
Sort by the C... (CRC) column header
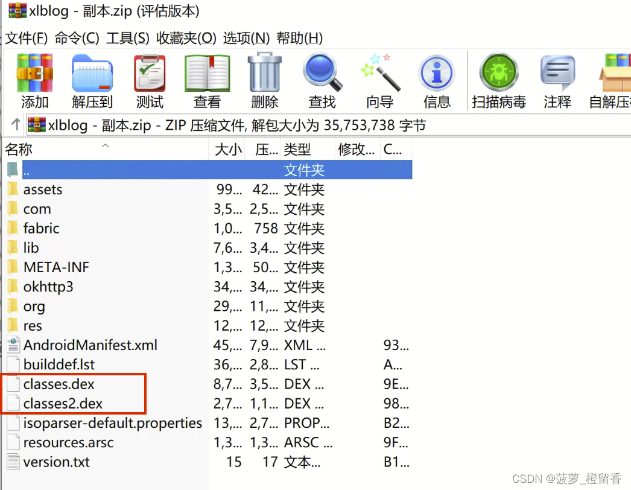(x=396, y=150)
